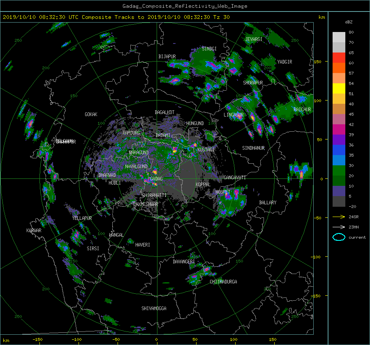Screen dimensions: 370x345
Task: Click the JEVARGI city label
Action: [254, 39]
